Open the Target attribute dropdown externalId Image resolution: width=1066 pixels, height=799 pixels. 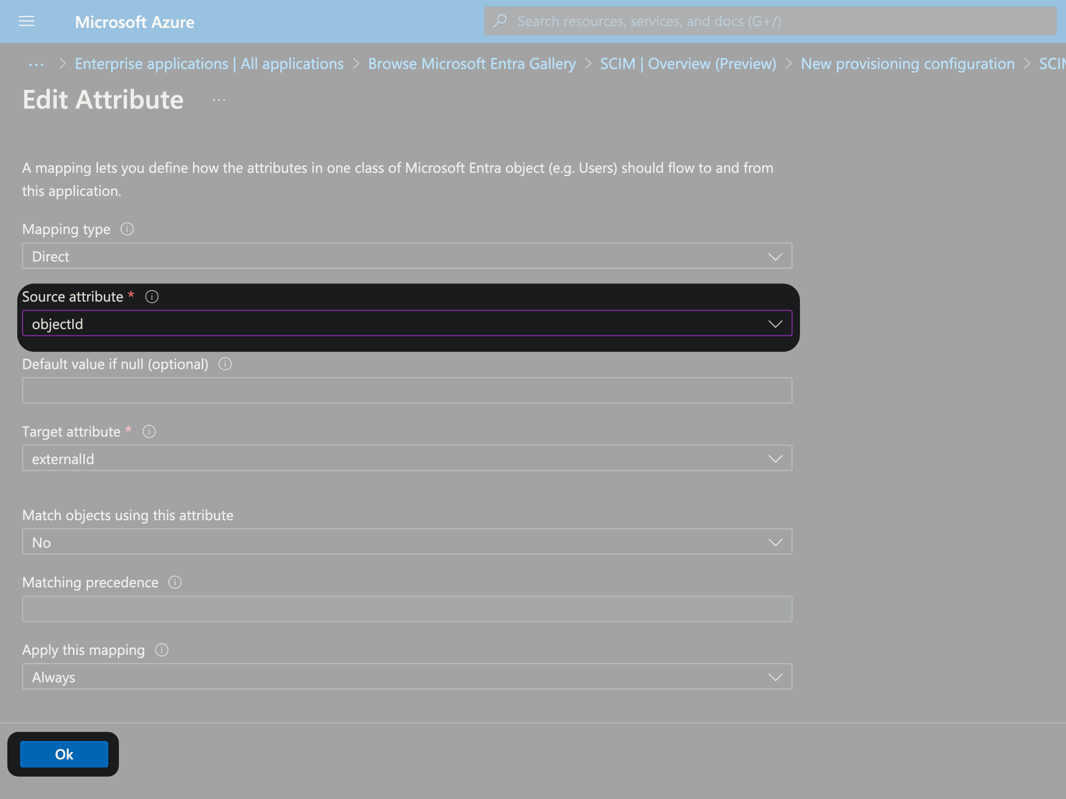point(407,458)
